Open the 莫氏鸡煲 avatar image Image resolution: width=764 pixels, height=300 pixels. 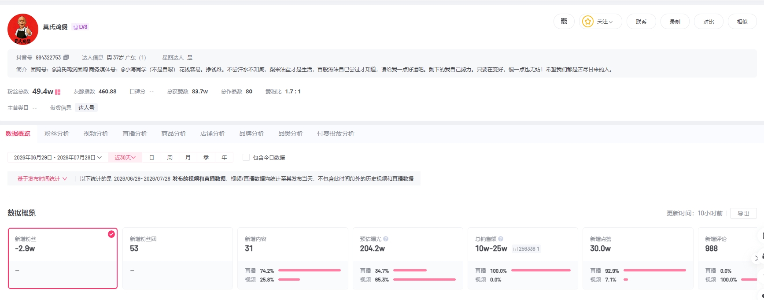pyautogui.click(x=23, y=29)
